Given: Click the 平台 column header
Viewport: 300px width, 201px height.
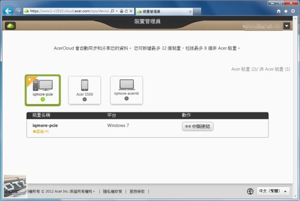Looking at the screenshot, I should point(111,115).
